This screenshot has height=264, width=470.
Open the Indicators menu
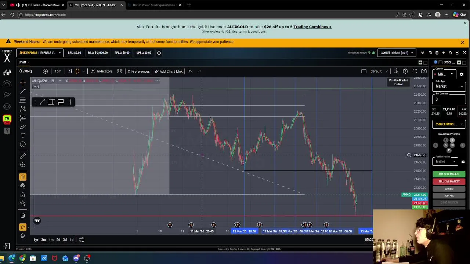102,71
